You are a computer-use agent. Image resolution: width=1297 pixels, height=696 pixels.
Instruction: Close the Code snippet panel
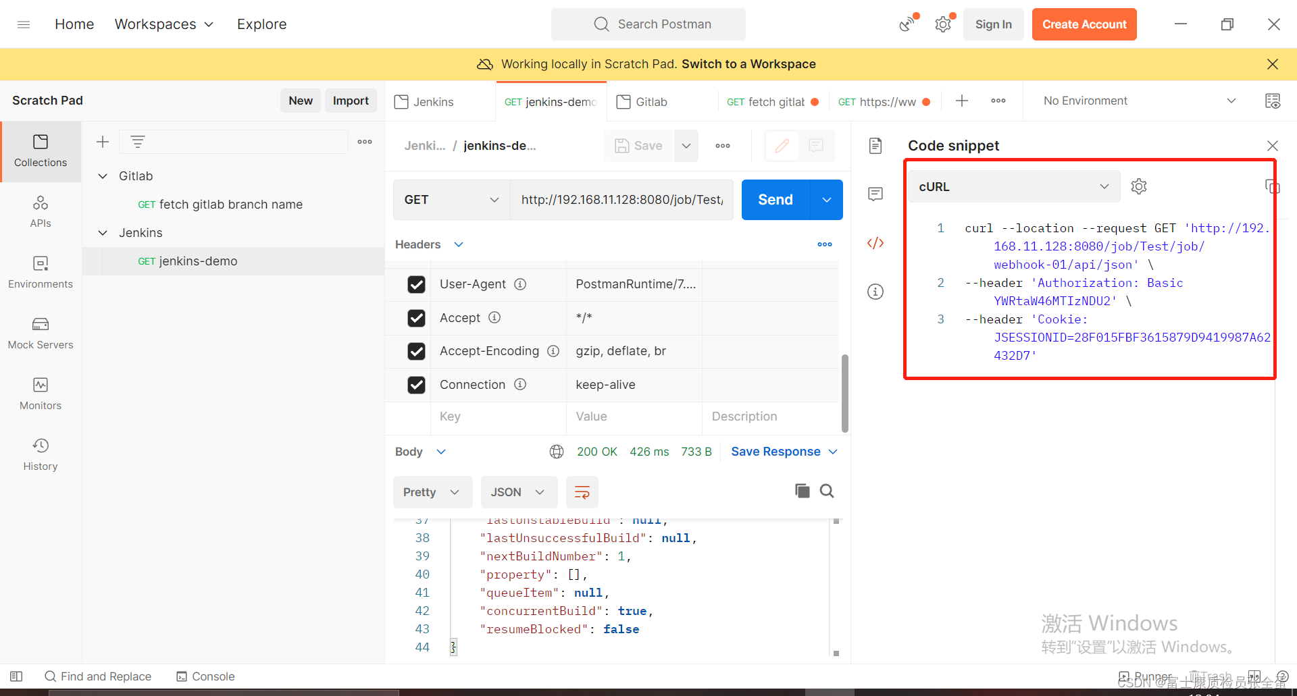(1273, 146)
